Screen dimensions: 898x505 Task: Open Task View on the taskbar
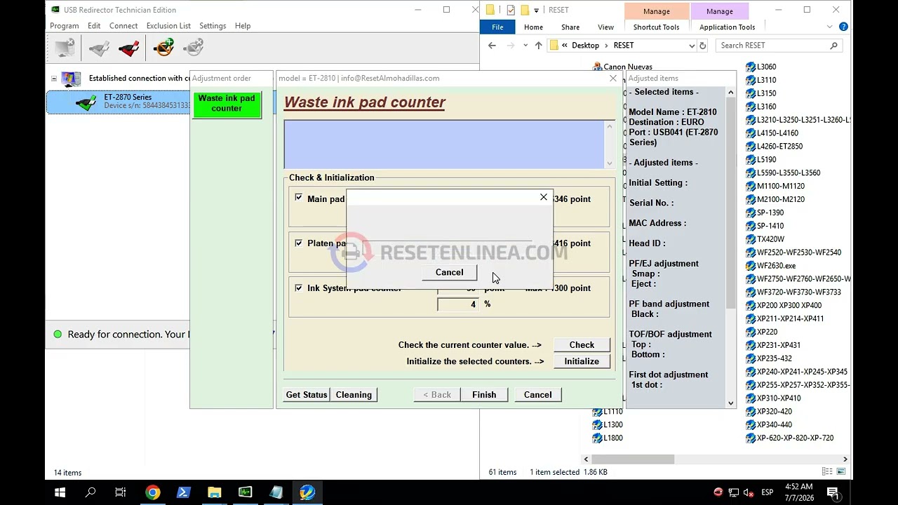coord(121,492)
